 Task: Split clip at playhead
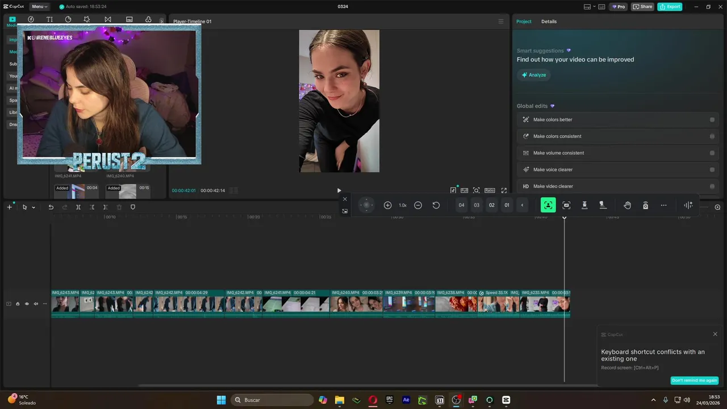point(78,207)
